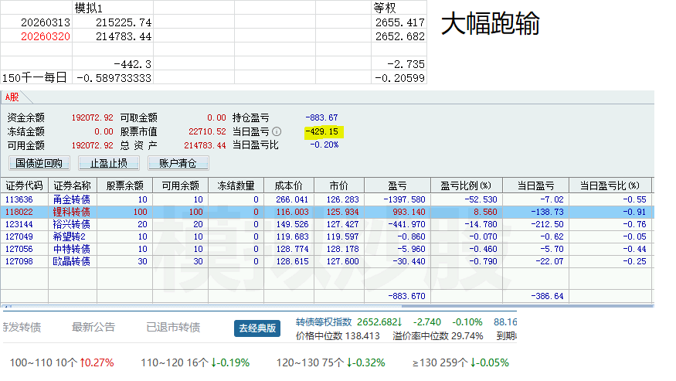Viewport: 676px width, 381px height.
Task: Click the 国债逆回购 button
Action: 39,162
